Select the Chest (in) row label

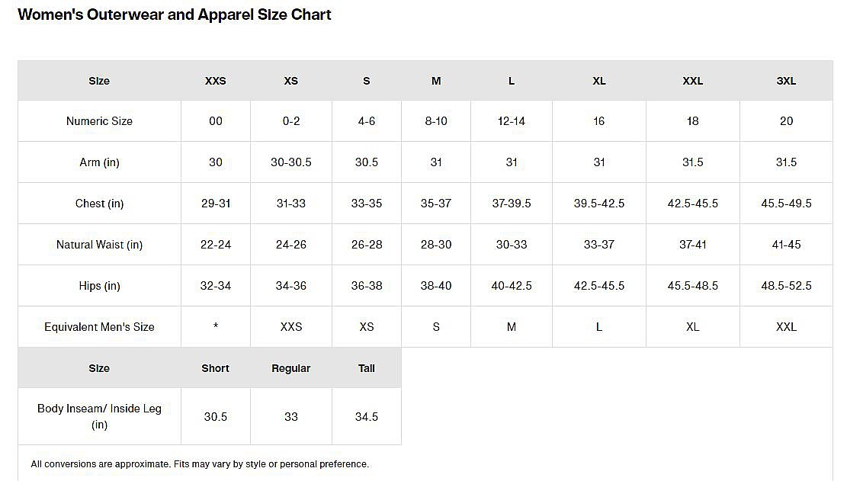tap(99, 204)
